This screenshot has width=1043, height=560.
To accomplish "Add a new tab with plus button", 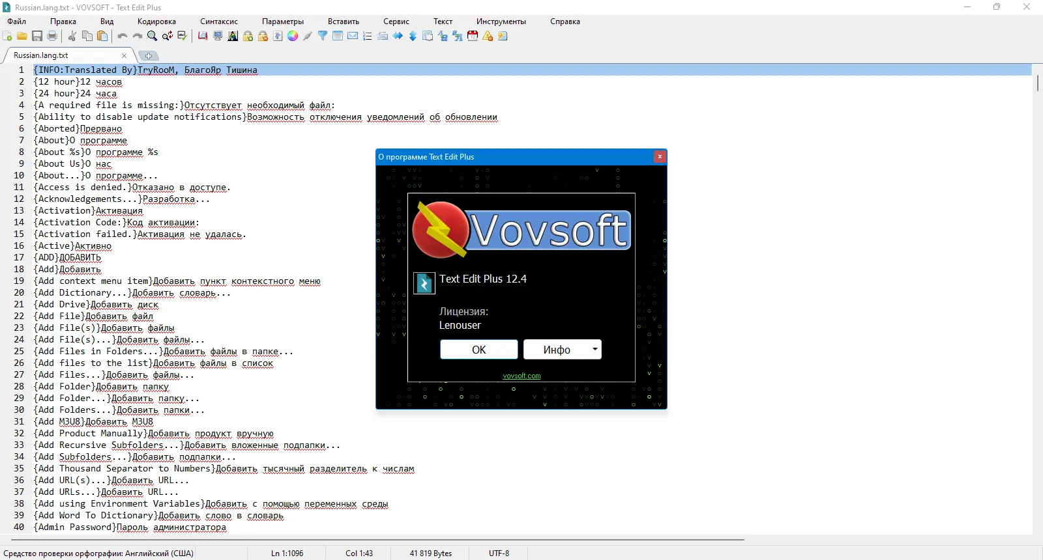I will [149, 56].
